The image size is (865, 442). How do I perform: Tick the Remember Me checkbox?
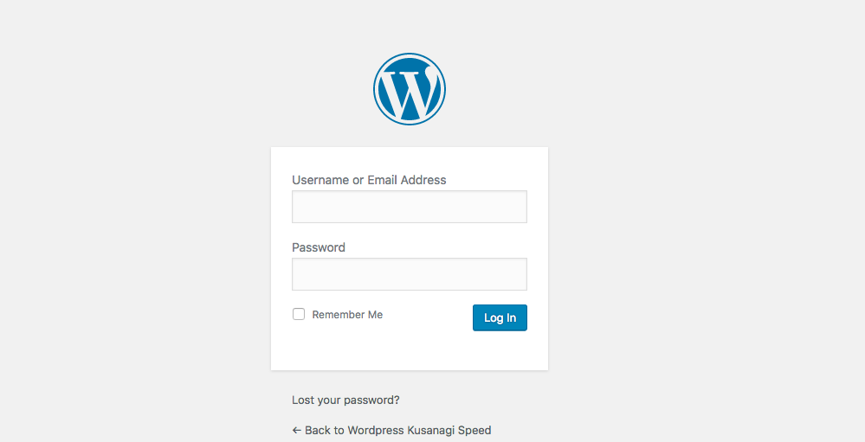(299, 314)
